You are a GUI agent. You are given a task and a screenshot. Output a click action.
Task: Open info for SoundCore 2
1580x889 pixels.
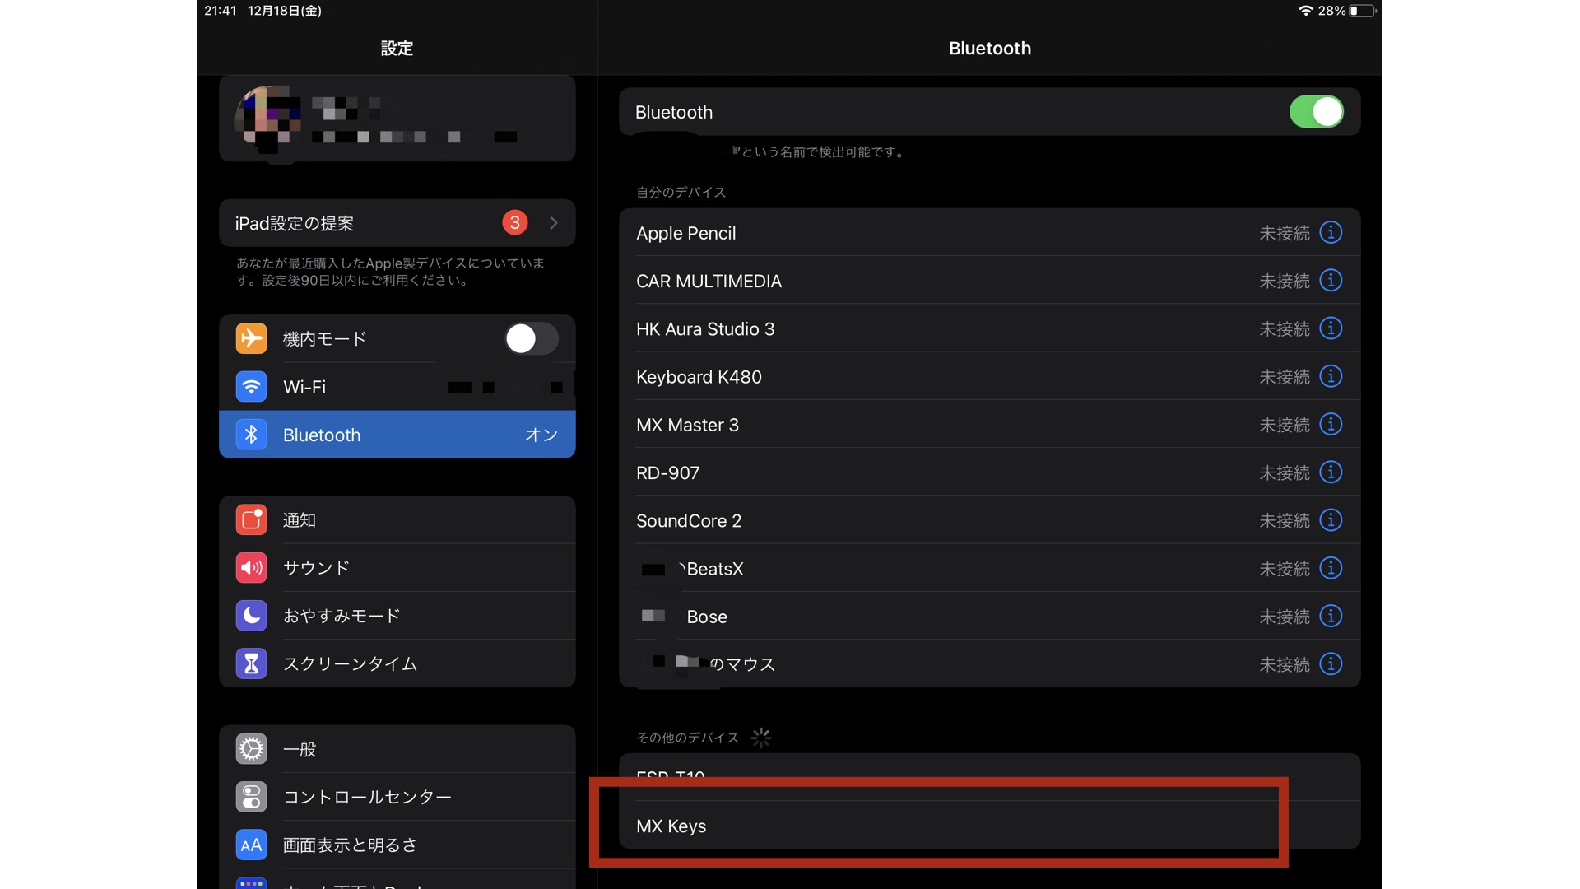(x=1331, y=520)
